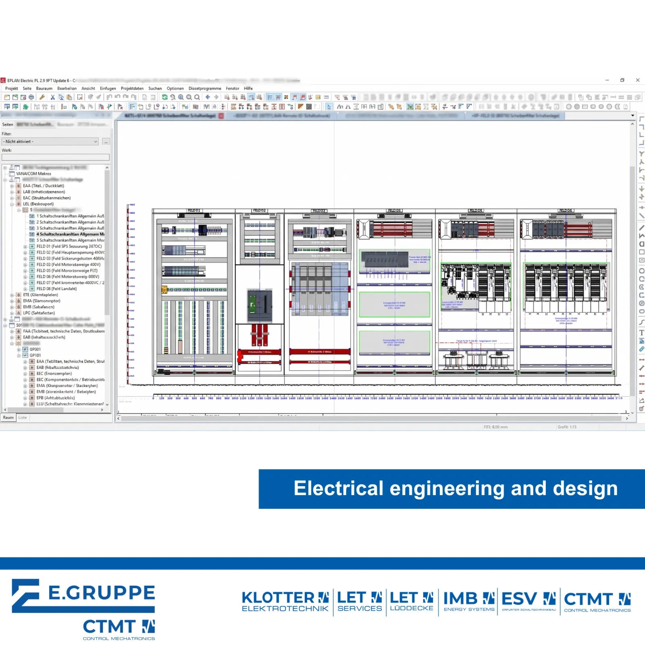Toggle the highlighted list toolbar button
Image resolution: width=645 pixels, height=645 pixels.
tap(251, 97)
